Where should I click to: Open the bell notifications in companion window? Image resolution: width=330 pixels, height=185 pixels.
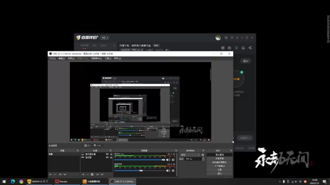coord(243,48)
